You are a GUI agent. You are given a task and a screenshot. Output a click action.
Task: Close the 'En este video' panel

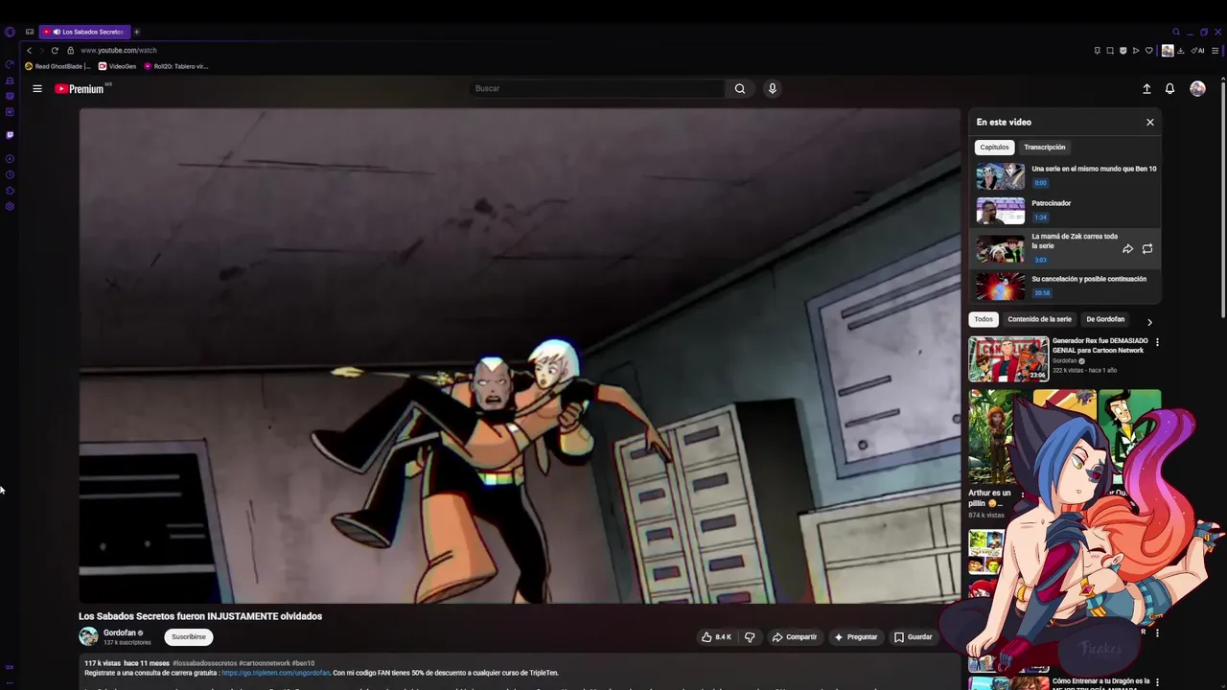coord(1150,122)
